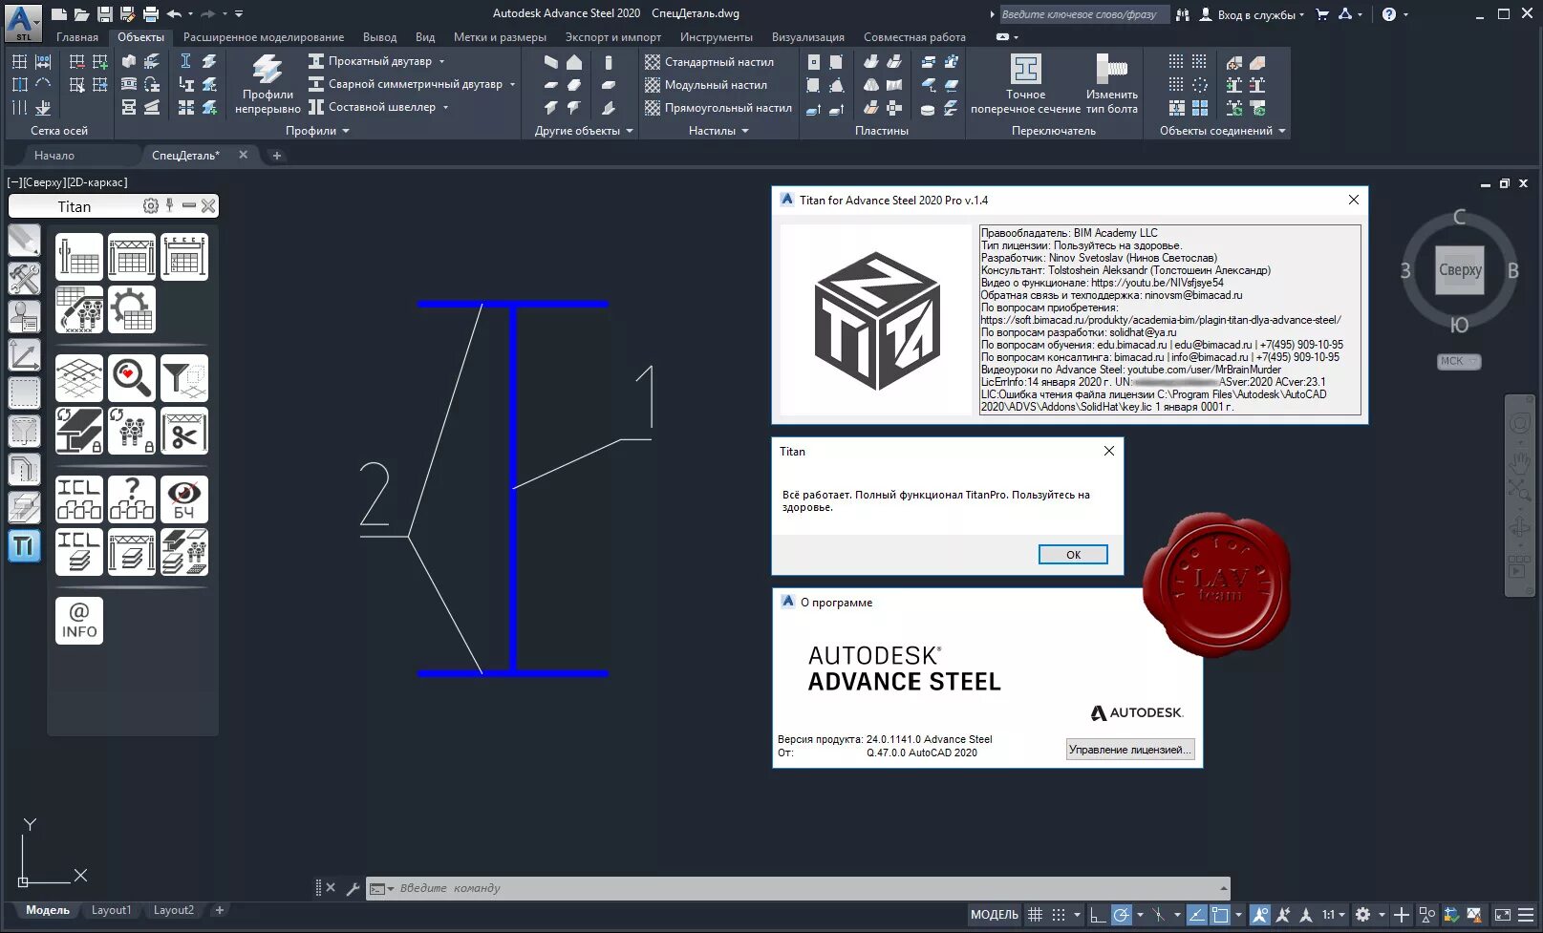
Task: Click the column with table icon in Titan
Action: tap(79, 257)
